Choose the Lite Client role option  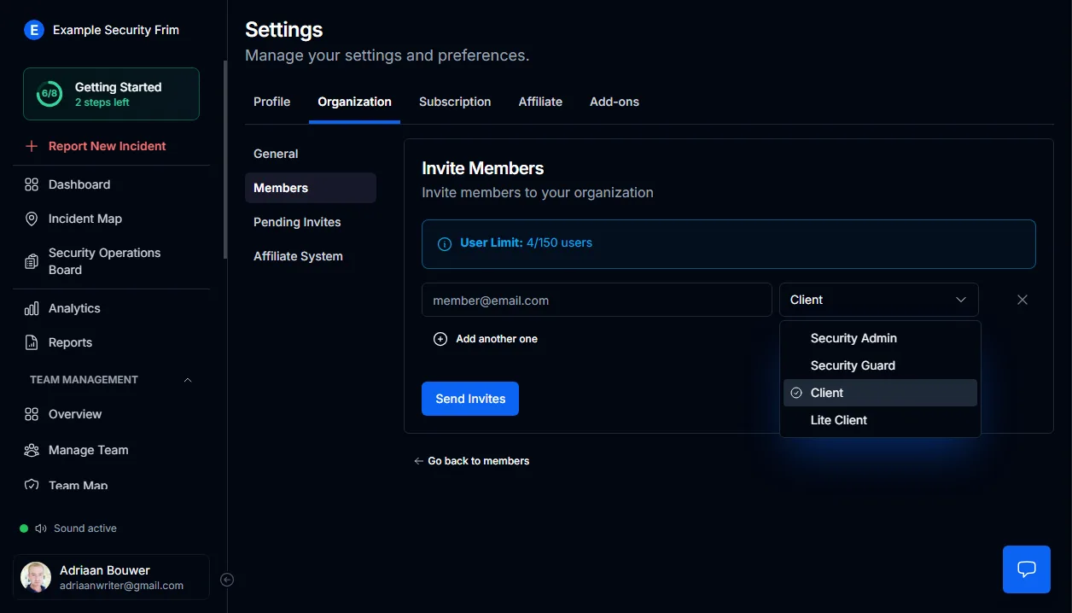[838, 420]
